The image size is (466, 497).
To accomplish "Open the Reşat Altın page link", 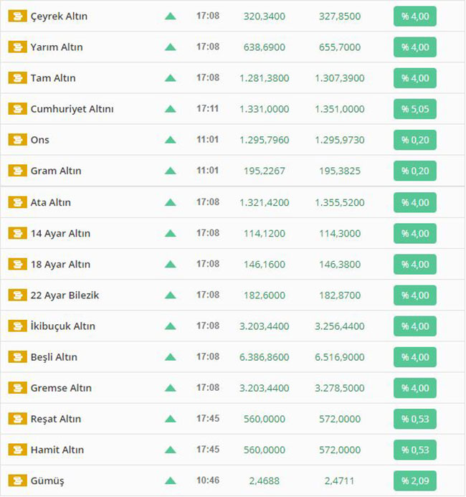I will (55, 419).
